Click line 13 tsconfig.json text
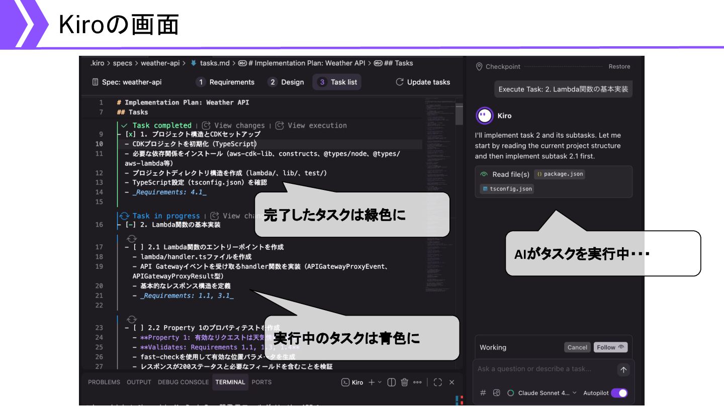The width and height of the screenshot is (724, 407). pyautogui.click(x=200, y=183)
